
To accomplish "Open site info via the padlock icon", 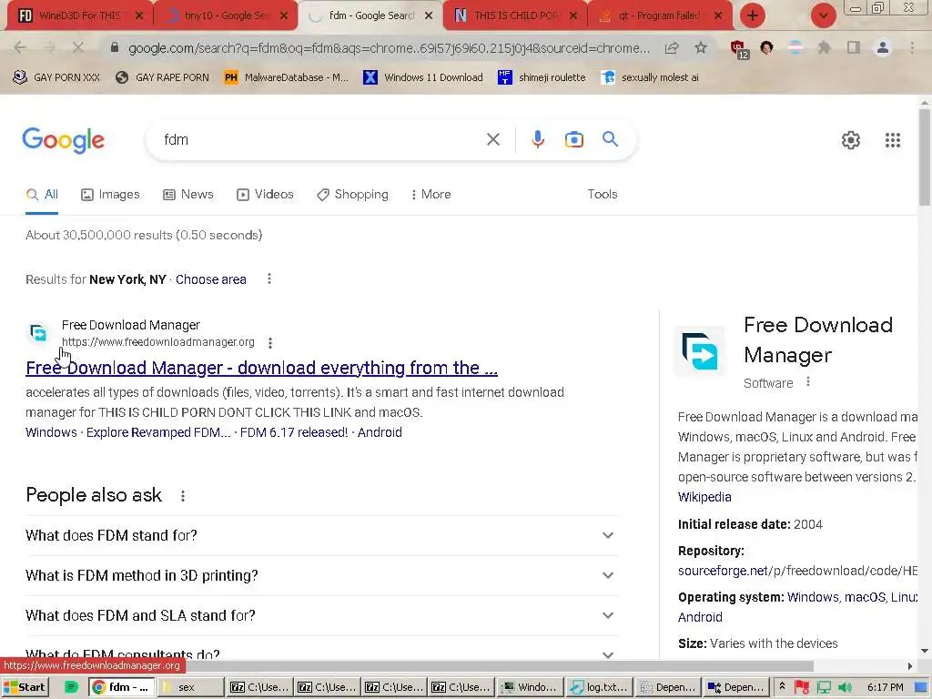I will [x=115, y=47].
